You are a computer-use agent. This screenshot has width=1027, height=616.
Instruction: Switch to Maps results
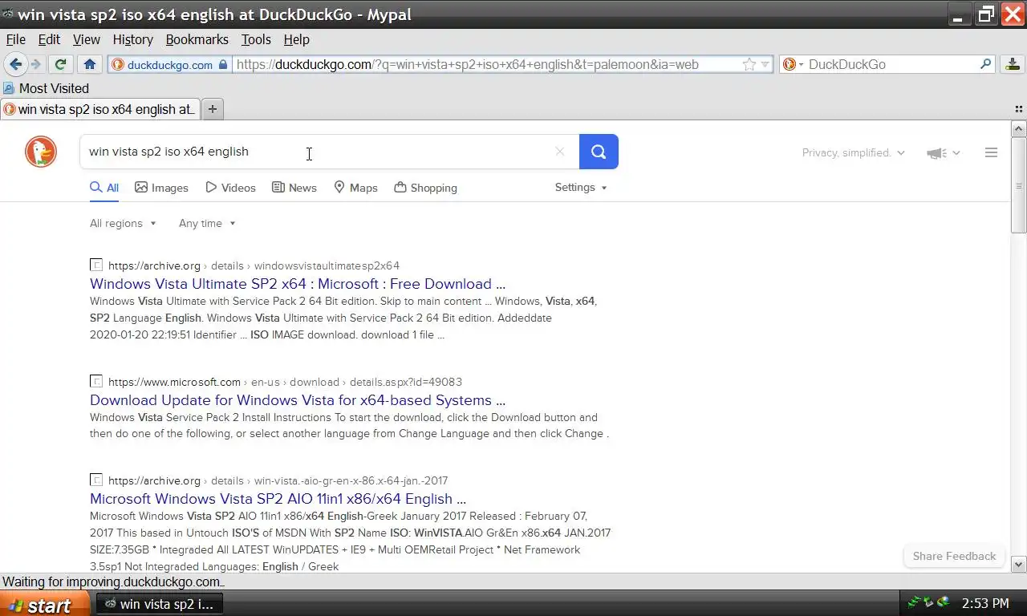tap(355, 188)
